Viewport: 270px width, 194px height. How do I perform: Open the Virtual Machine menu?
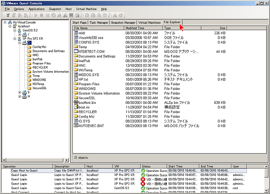click(86, 9)
